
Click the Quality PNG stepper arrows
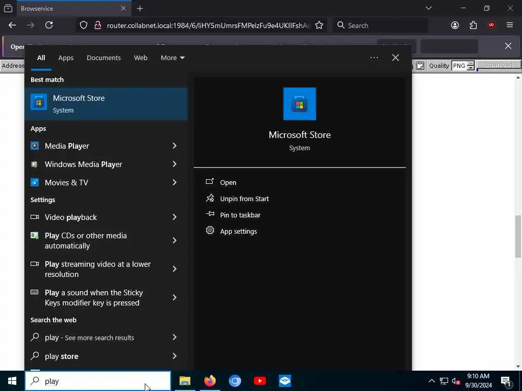(x=471, y=66)
